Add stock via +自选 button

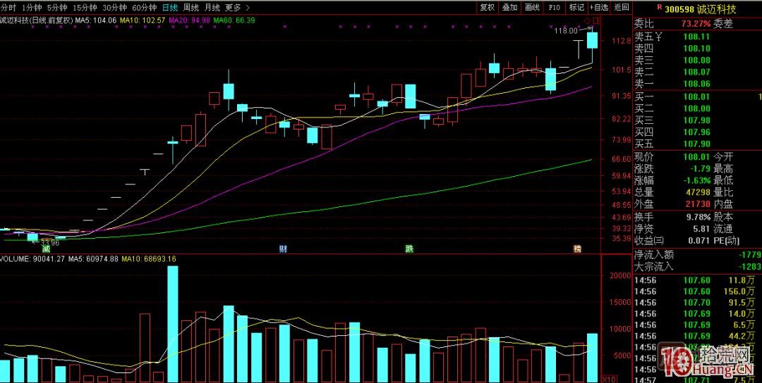598,7
